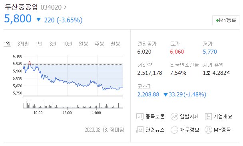
Task: Click the 코스피 index value 2,208.88
Action: click(148, 94)
